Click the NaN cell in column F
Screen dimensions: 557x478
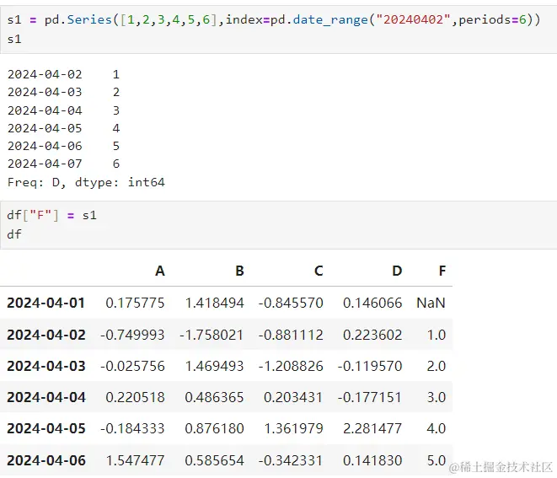tap(431, 303)
